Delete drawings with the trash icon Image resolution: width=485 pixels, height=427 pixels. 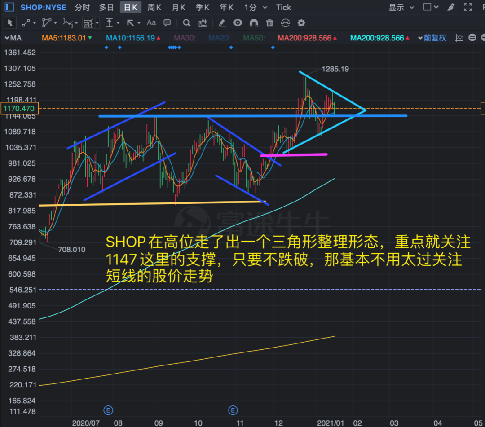click(x=270, y=23)
